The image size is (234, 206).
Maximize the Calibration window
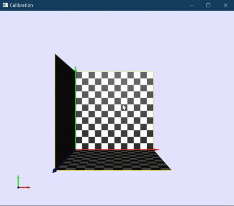(x=208, y=5)
